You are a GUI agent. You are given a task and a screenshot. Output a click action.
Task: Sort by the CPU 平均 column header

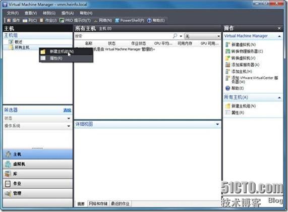tap(163, 43)
